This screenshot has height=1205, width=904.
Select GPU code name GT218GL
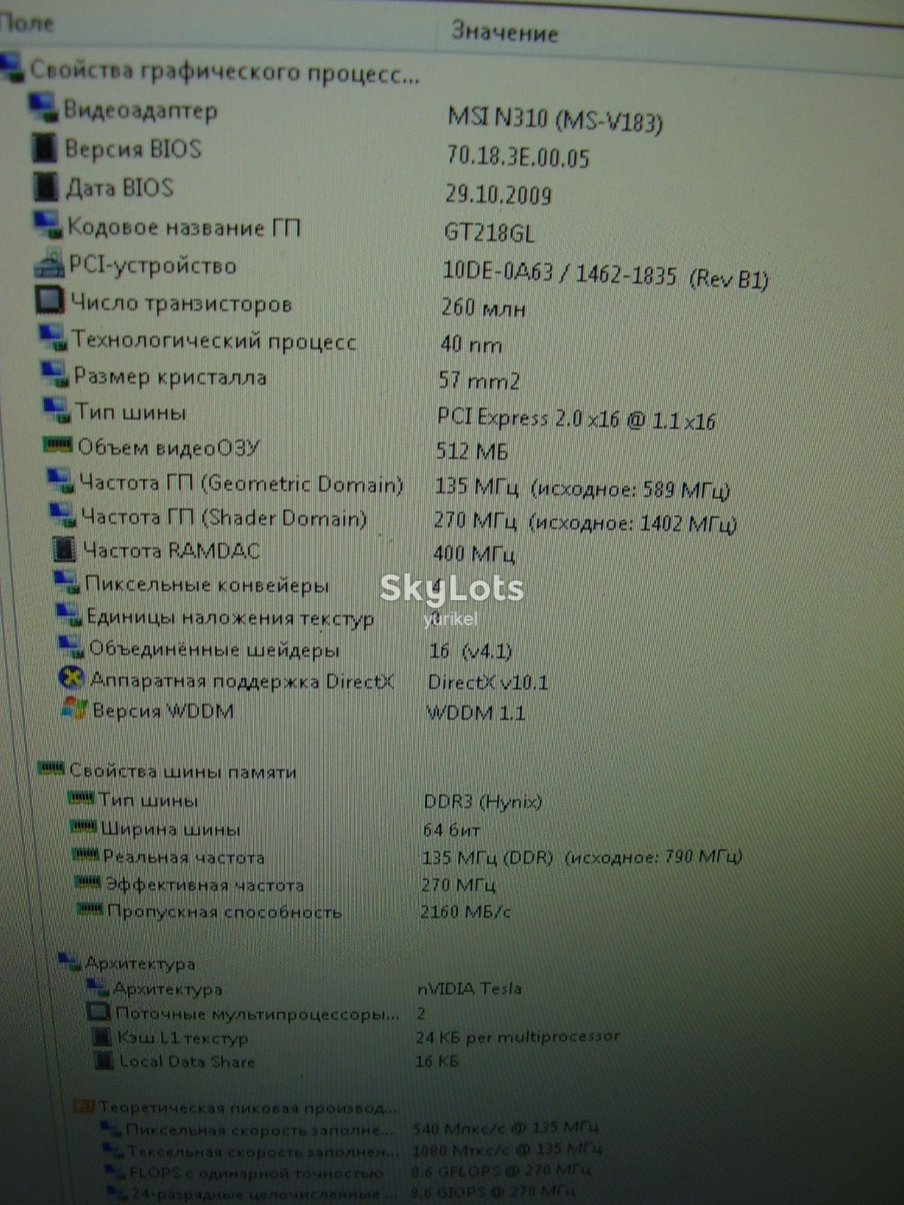tap(490, 232)
